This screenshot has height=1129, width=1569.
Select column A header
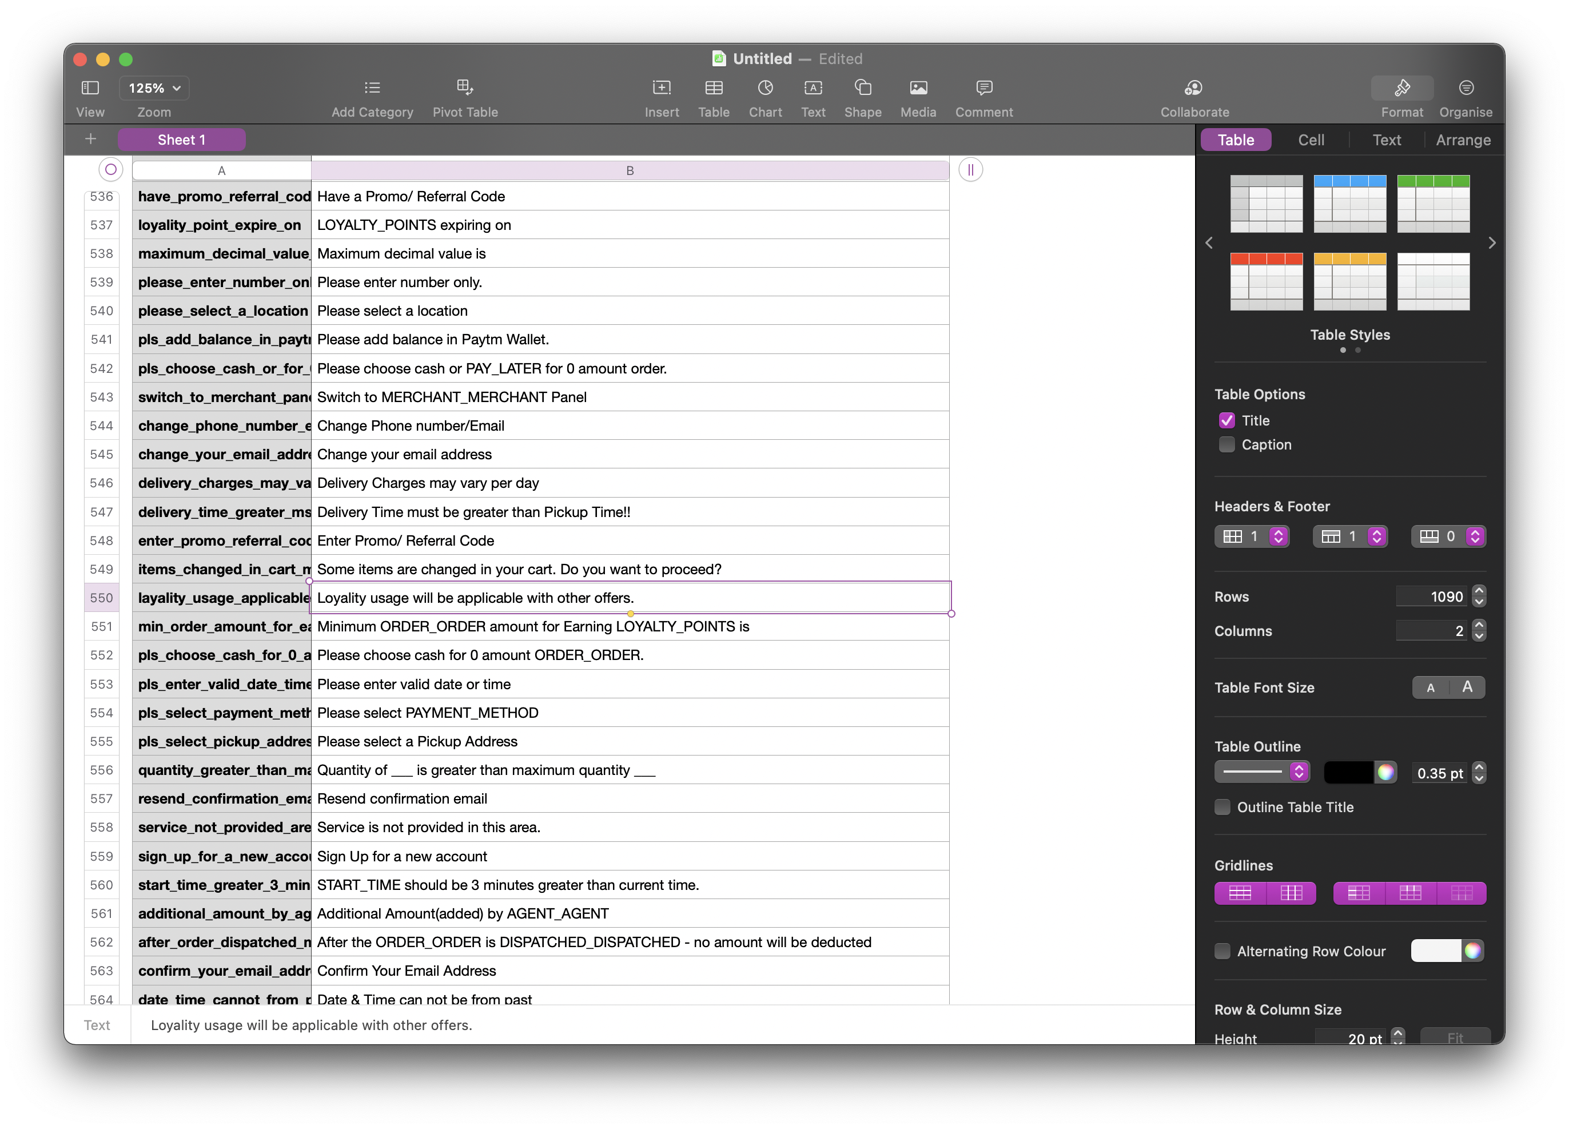[x=221, y=170]
